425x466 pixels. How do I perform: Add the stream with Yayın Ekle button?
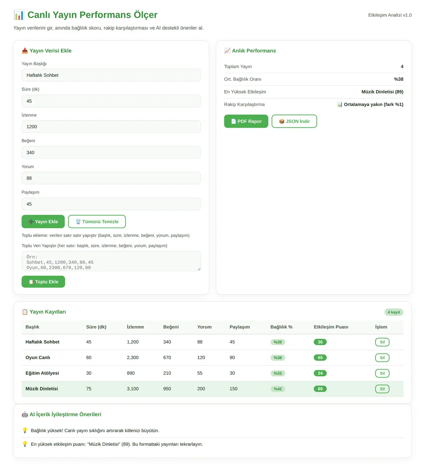point(43,221)
